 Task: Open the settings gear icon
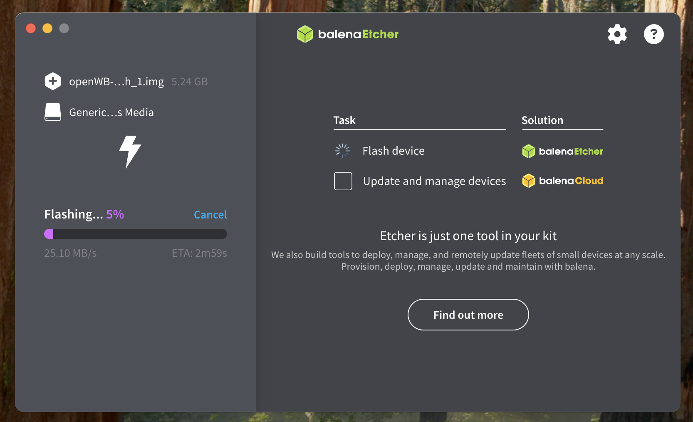617,34
